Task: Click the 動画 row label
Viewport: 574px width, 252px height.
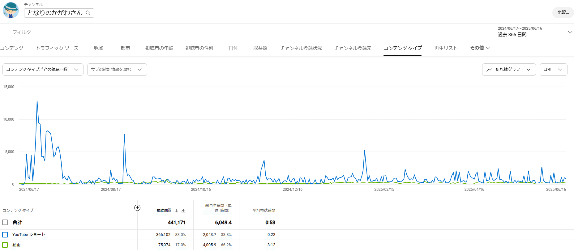Action: (16, 245)
